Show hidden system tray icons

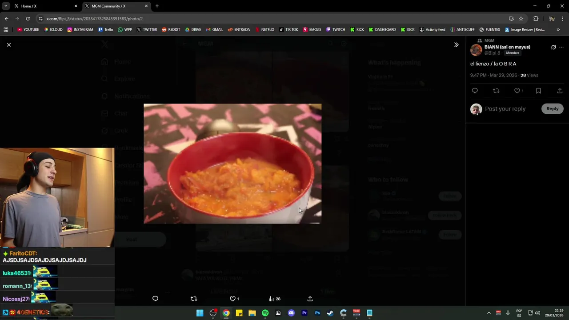489,313
